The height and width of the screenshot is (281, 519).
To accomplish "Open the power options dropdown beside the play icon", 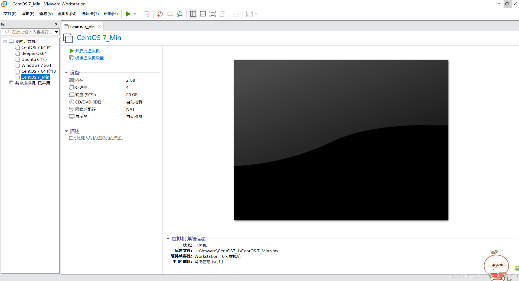I will 135,14.
